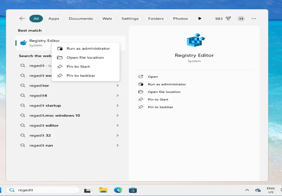Click Open in the details pane
The height and width of the screenshot is (196, 282).
153,77
